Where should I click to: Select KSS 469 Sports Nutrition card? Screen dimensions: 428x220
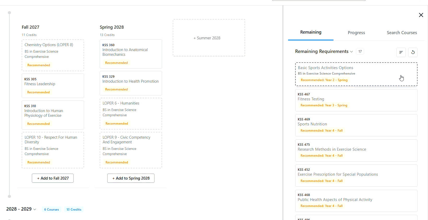[356, 125]
